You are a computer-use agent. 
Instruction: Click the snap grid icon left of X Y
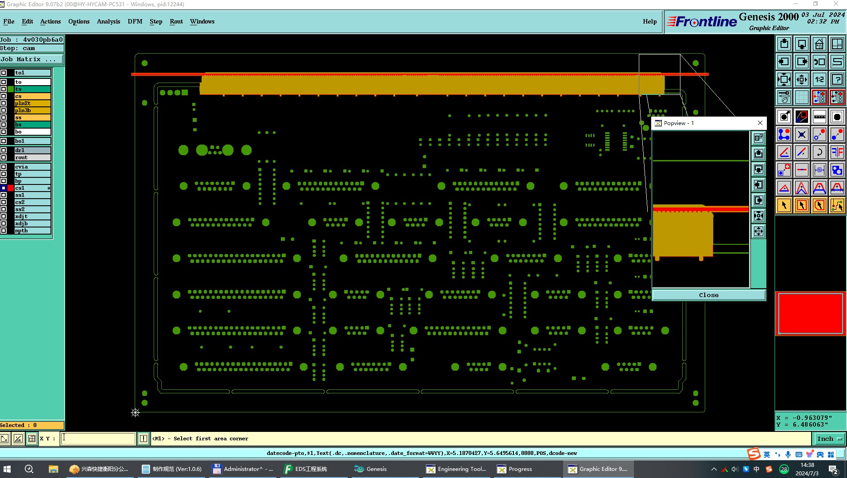[32, 439]
